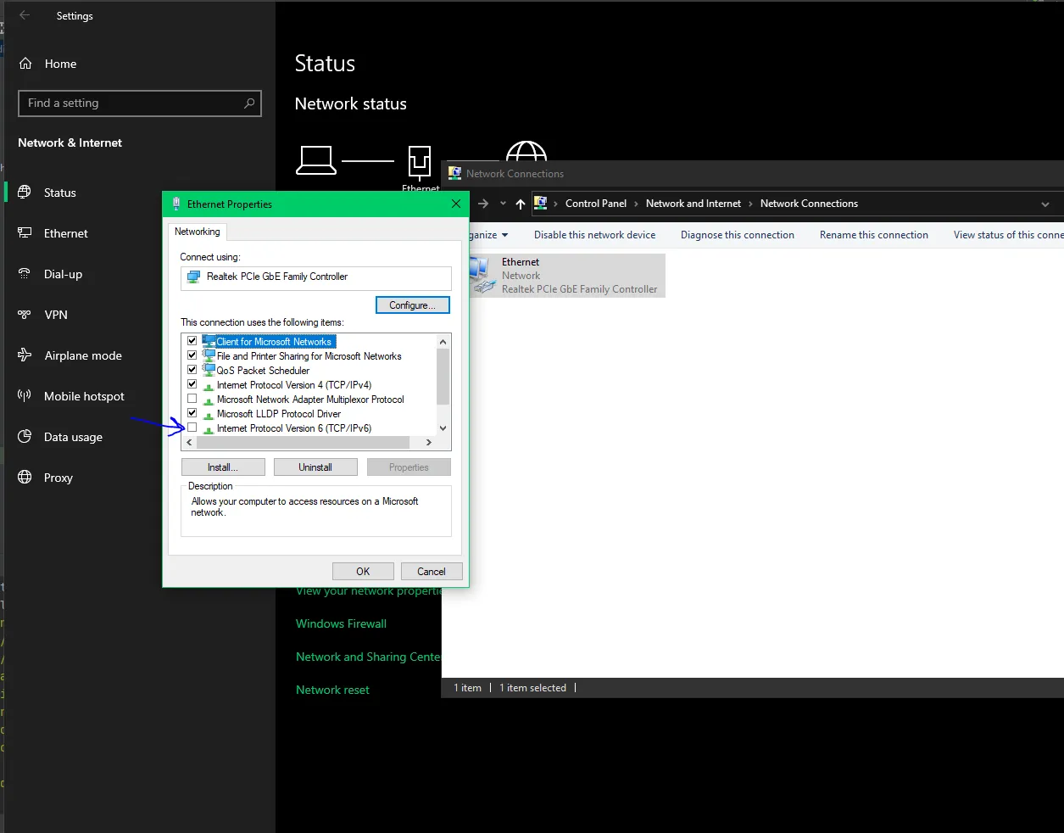Select Ethernet adapter icon in Network Connections
Image resolution: width=1064 pixels, height=833 pixels.
click(x=482, y=275)
